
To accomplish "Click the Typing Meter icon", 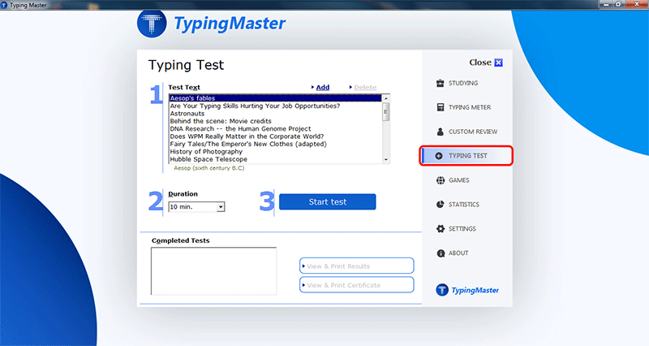I will pos(440,107).
